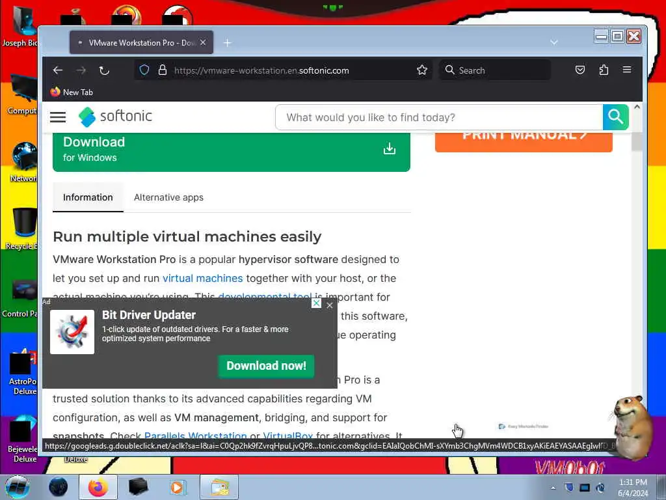The image size is (666, 500).
Task: Switch to the Alternative apps tab
Action: click(168, 197)
